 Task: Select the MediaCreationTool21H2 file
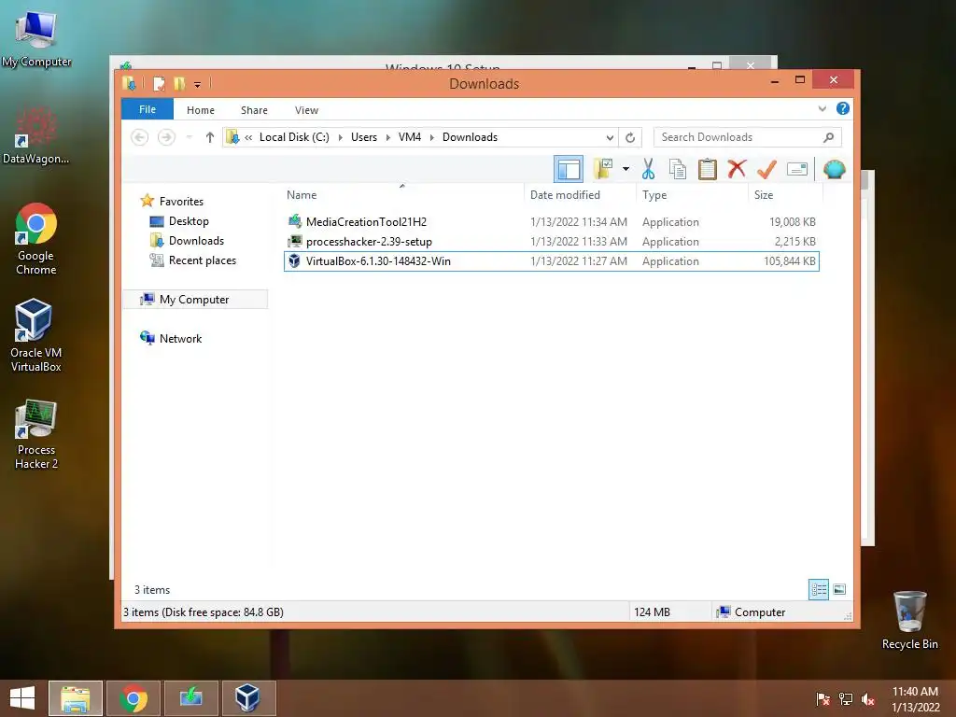[551, 222]
